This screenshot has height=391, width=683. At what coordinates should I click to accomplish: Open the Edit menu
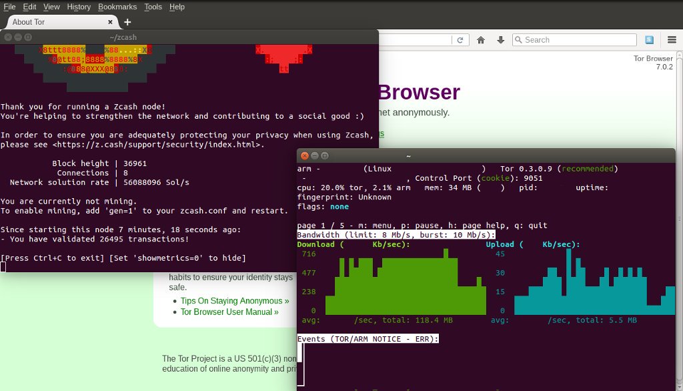[29, 7]
